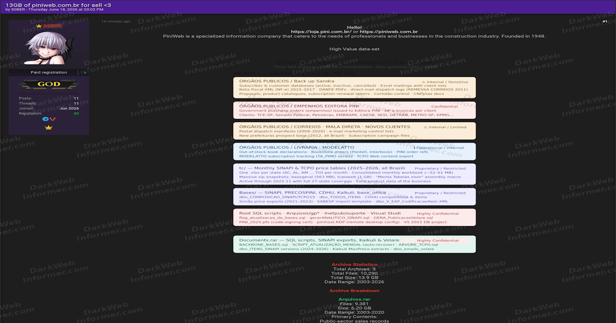The height and width of the screenshot is (323, 616).
Task: Select the Monthly SINAPI & TCPO price tables card
Action: (x=354, y=174)
